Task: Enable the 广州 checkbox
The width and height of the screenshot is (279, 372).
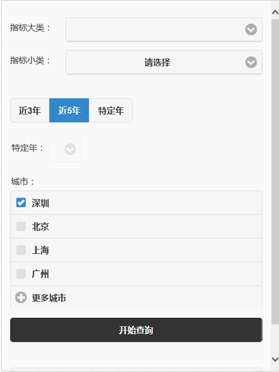Action: click(21, 274)
